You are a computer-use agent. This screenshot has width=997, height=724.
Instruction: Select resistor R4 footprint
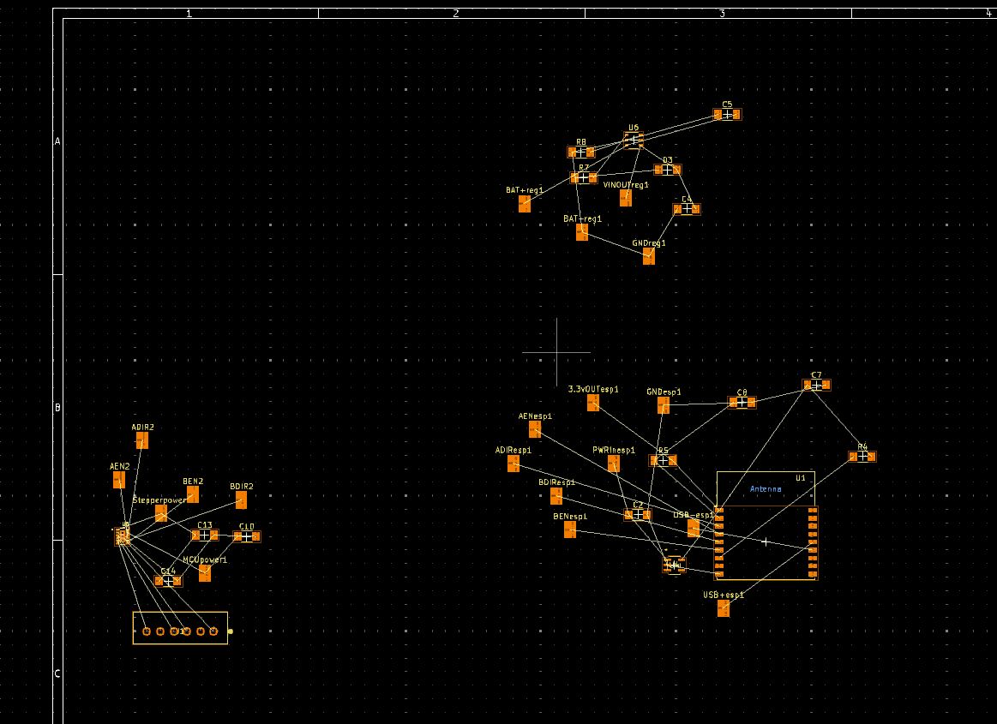862,457
